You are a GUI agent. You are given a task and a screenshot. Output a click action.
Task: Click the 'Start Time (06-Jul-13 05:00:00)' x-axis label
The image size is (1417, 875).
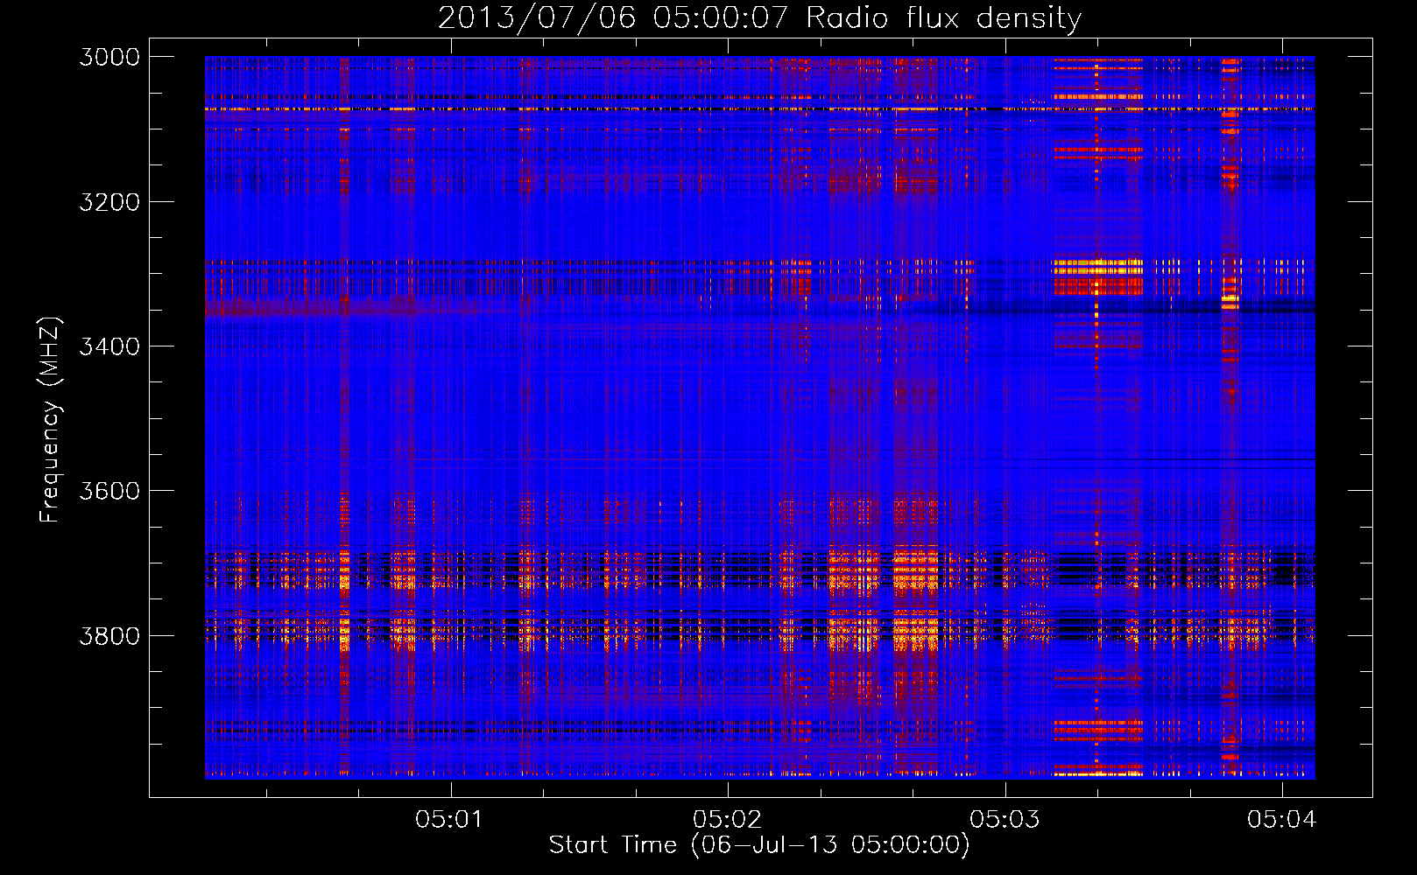[759, 845]
